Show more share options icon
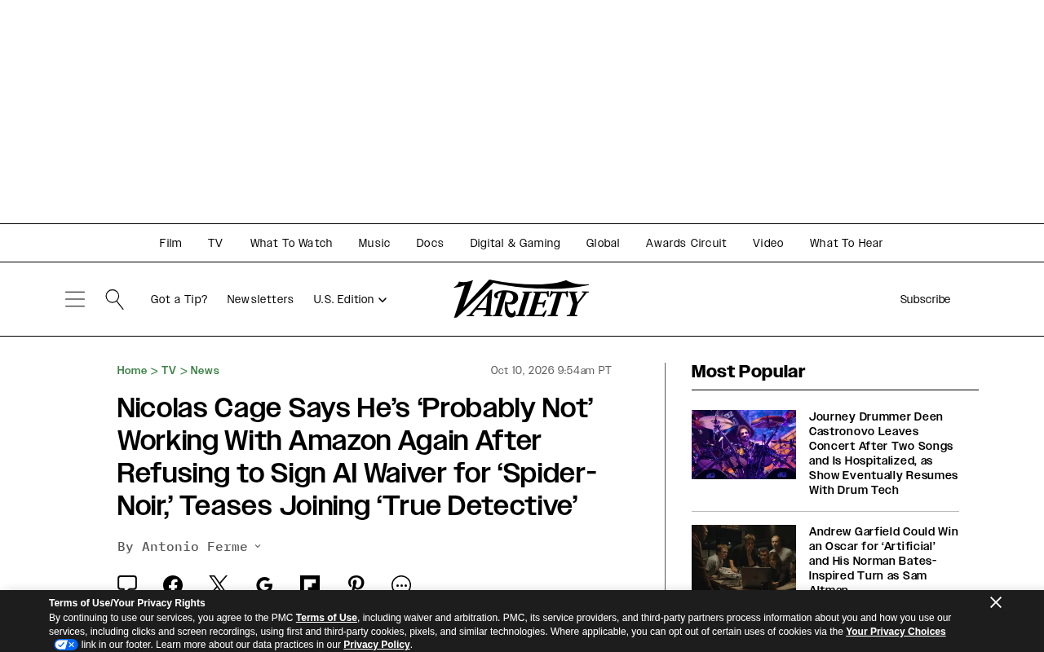1044x652 pixels. (401, 584)
